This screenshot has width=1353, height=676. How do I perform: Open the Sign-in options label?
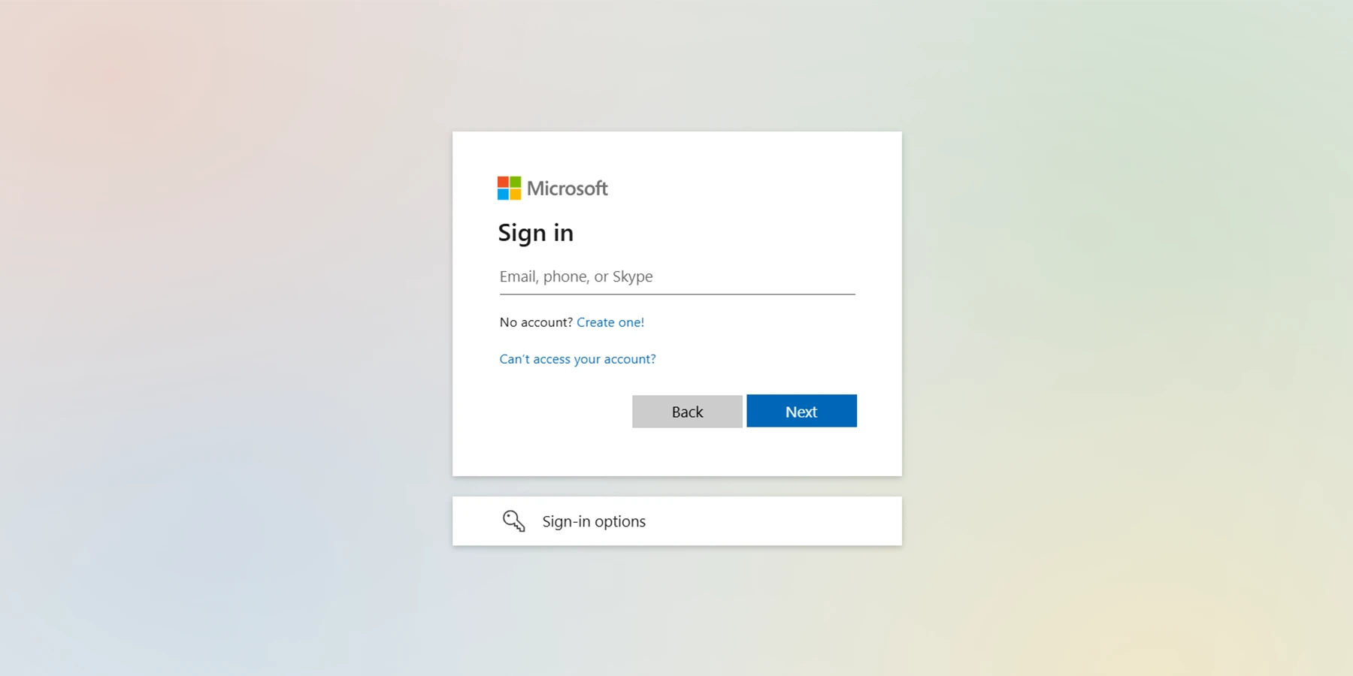pyautogui.click(x=594, y=521)
